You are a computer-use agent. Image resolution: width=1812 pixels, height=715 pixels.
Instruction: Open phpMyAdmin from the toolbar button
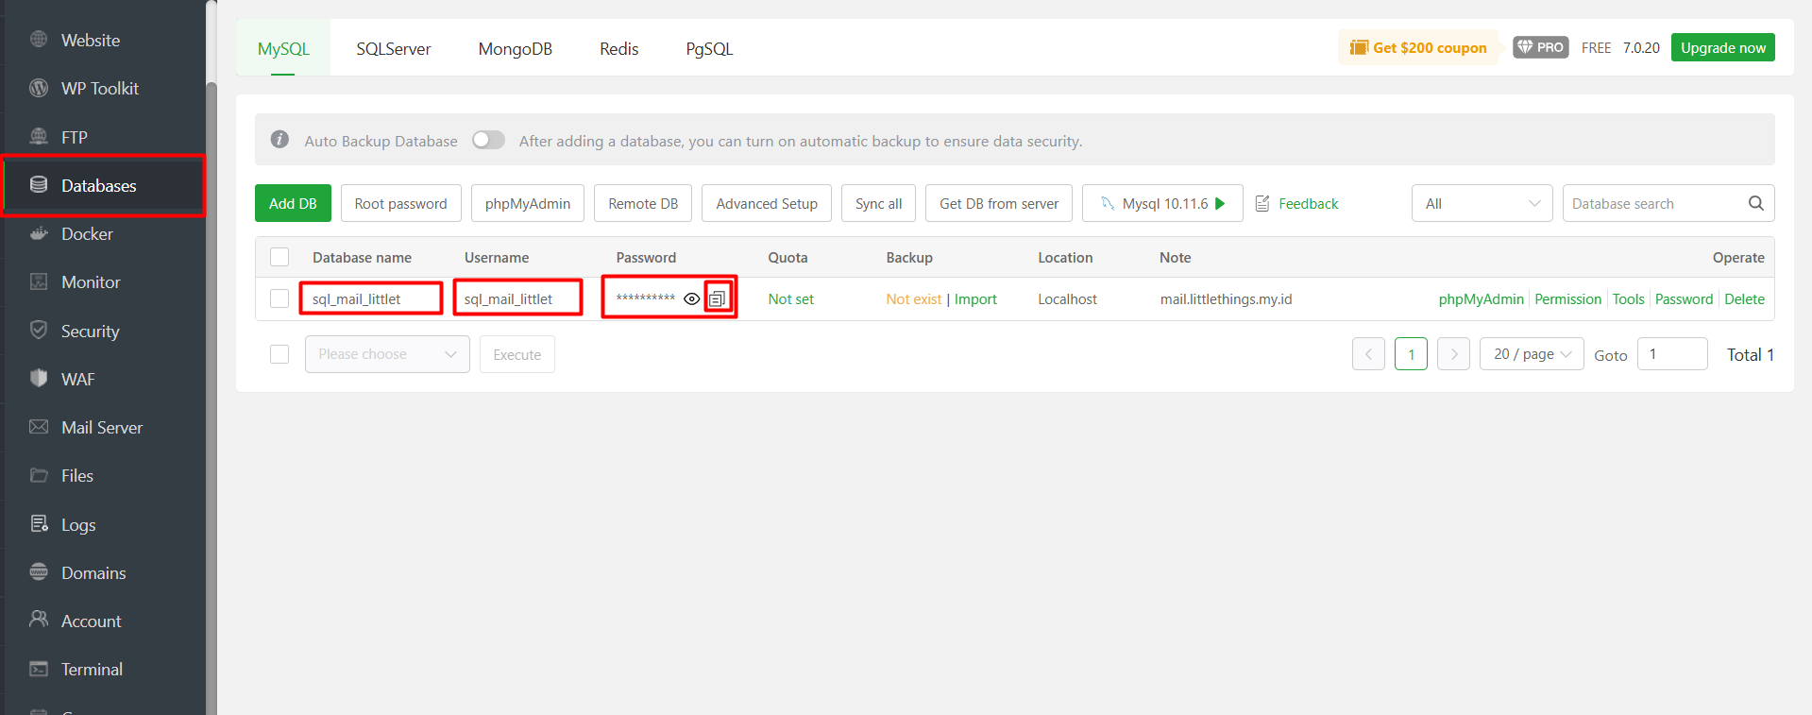coord(528,203)
